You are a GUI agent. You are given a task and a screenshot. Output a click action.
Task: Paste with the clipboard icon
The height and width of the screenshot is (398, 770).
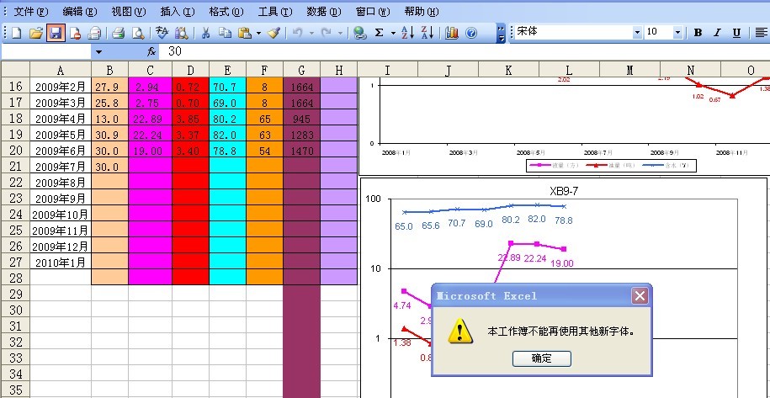[x=245, y=33]
